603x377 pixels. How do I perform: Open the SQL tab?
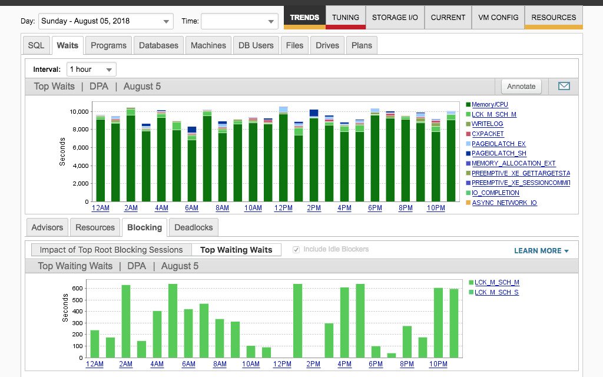click(35, 45)
